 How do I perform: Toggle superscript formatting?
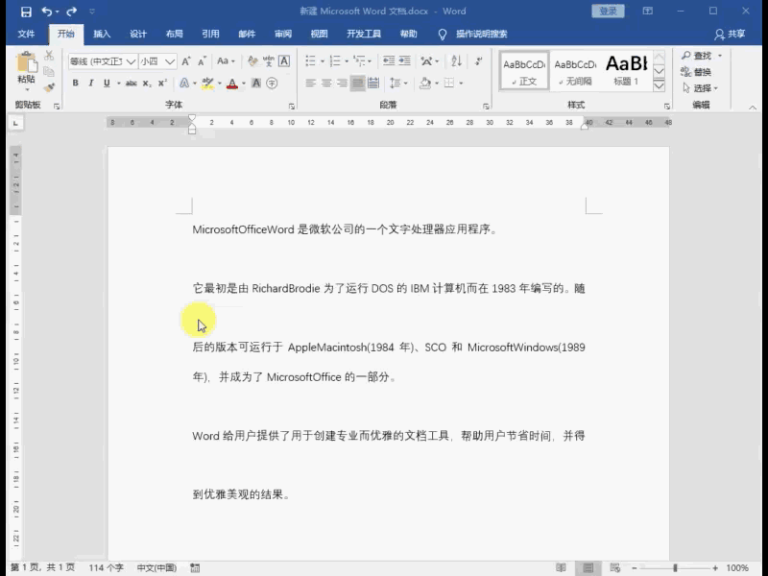pyautogui.click(x=162, y=84)
